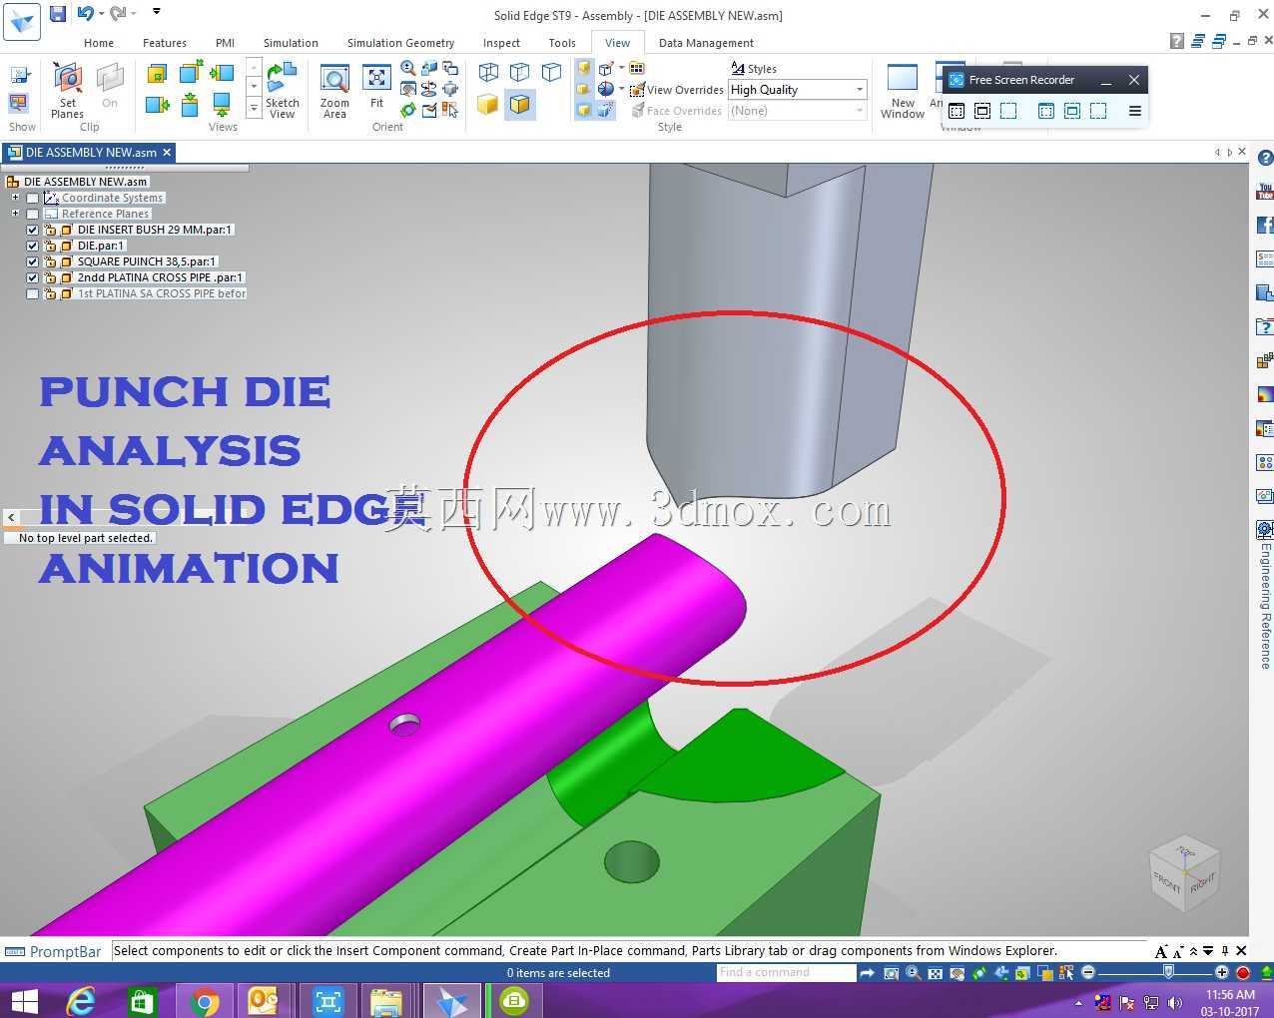The image size is (1274, 1018).
Task: Save the document with floppy icon
Action: (58, 13)
